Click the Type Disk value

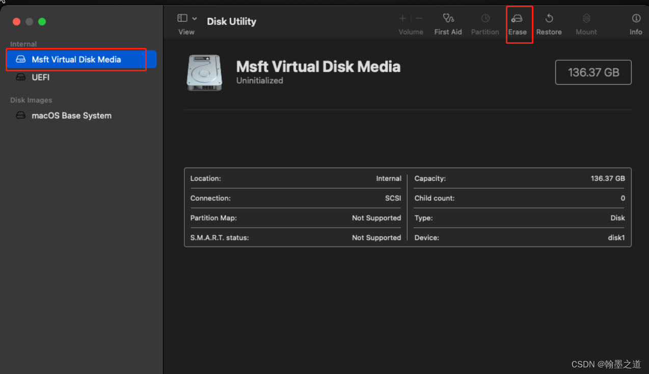[617, 218]
